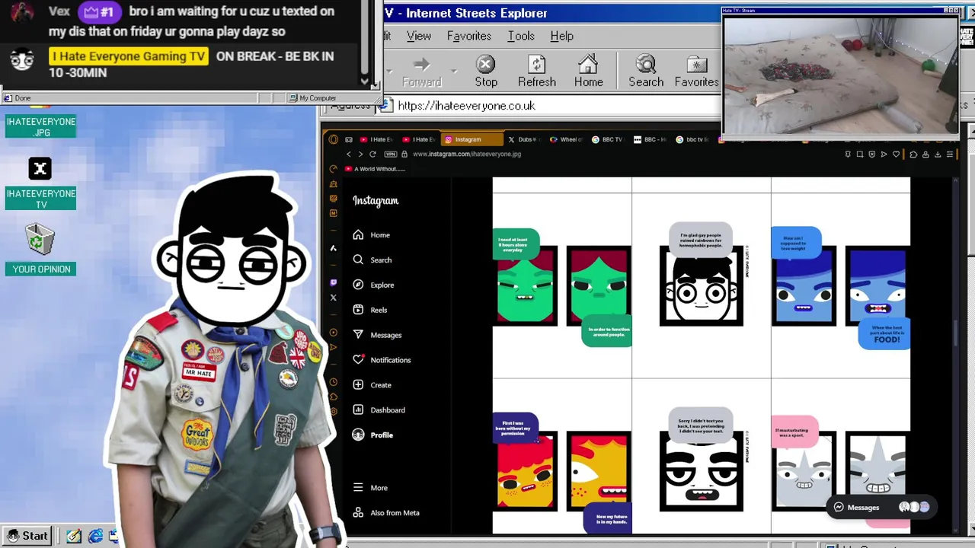975x548 pixels.
Task: Go to Explore in Instagram sidebar
Action: coord(373,285)
